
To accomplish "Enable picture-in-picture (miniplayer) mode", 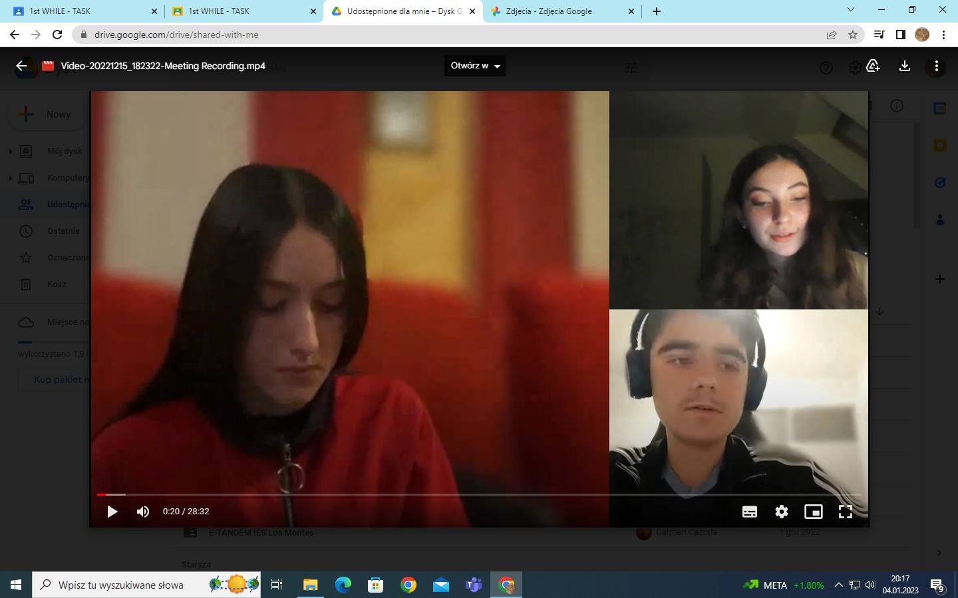I will pos(814,512).
